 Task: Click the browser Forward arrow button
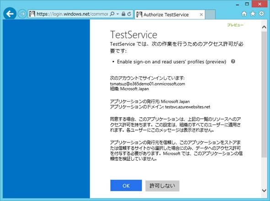click(x=22, y=14)
